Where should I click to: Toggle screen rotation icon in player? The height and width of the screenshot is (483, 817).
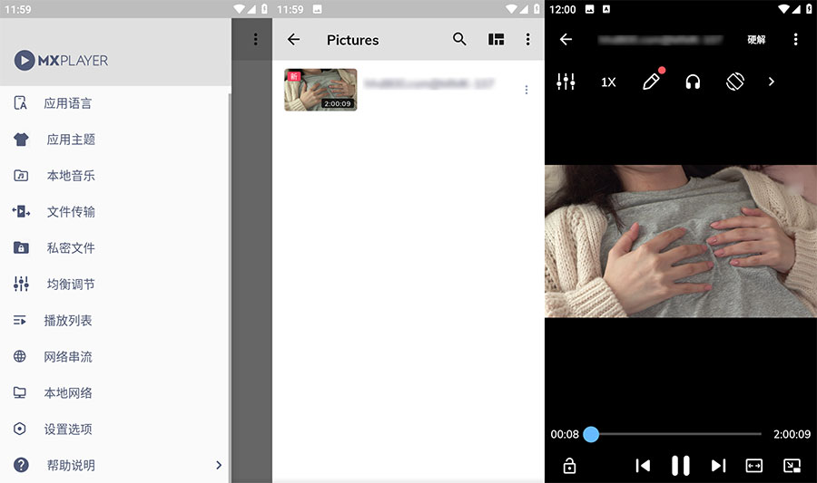coord(735,82)
